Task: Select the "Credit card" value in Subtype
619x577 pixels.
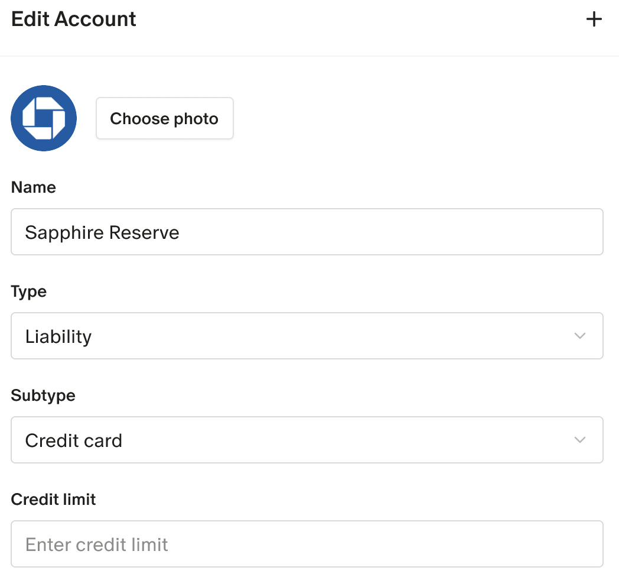Action: coord(74,440)
